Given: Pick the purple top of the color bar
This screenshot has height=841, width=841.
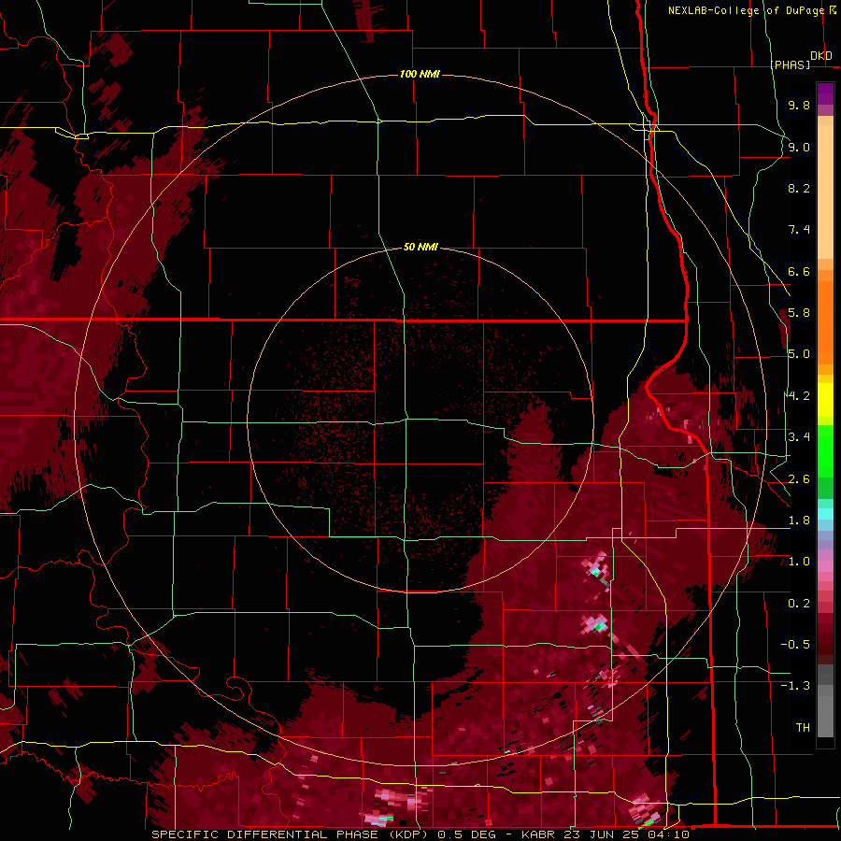Looking at the screenshot, I should [x=825, y=93].
